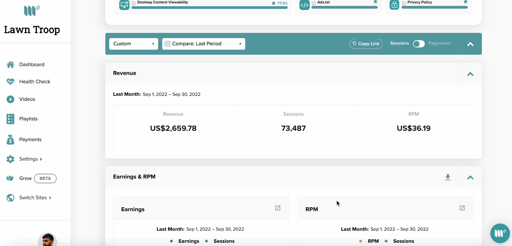Click the star icon next to 77.3%
This screenshot has width=512, height=246.
[x=274, y=3]
